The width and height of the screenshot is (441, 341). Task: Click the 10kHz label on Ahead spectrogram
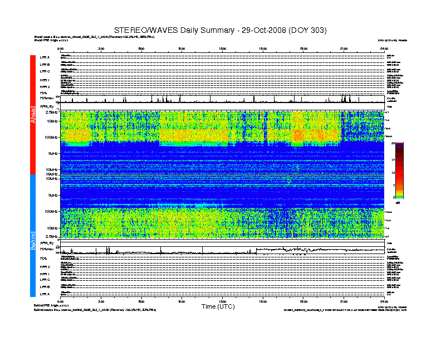pos(52,121)
